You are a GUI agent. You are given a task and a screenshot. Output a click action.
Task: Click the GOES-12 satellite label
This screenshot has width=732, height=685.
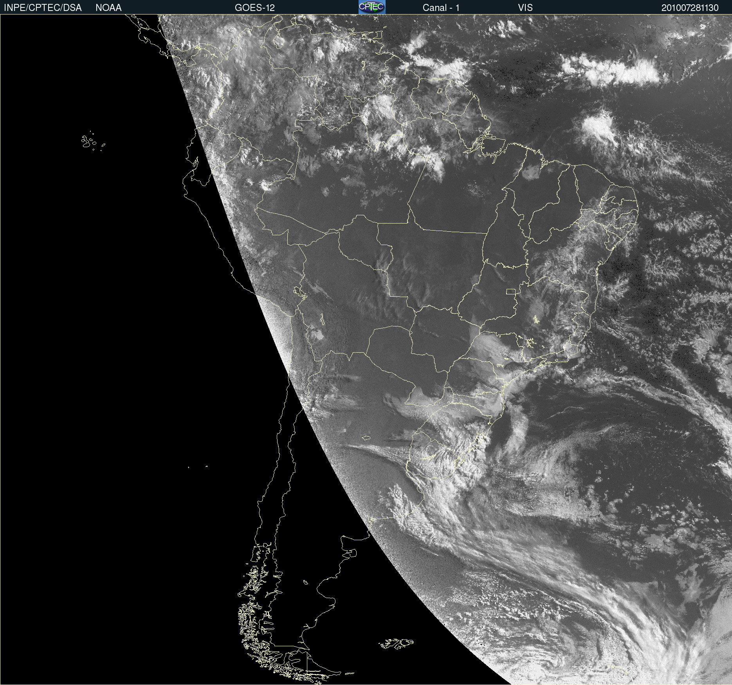pos(255,8)
